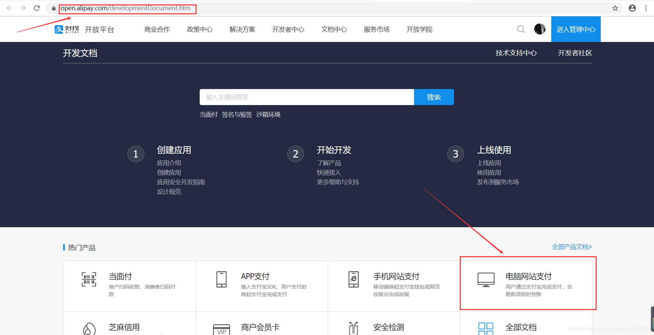The height and width of the screenshot is (335, 654).
Task: Open the 了解产品 link
Action: (329, 163)
